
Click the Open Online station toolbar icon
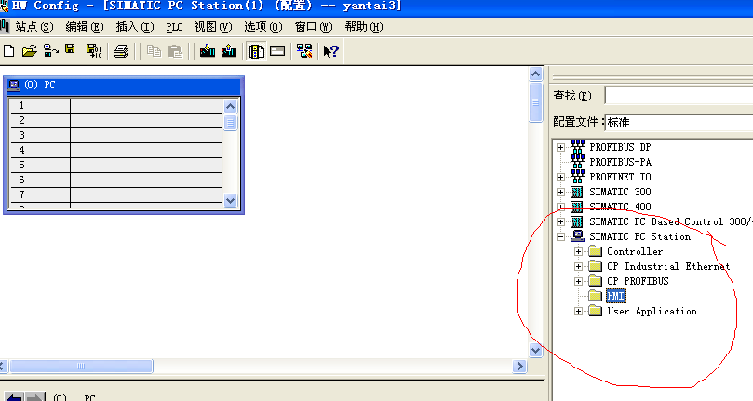click(50, 51)
